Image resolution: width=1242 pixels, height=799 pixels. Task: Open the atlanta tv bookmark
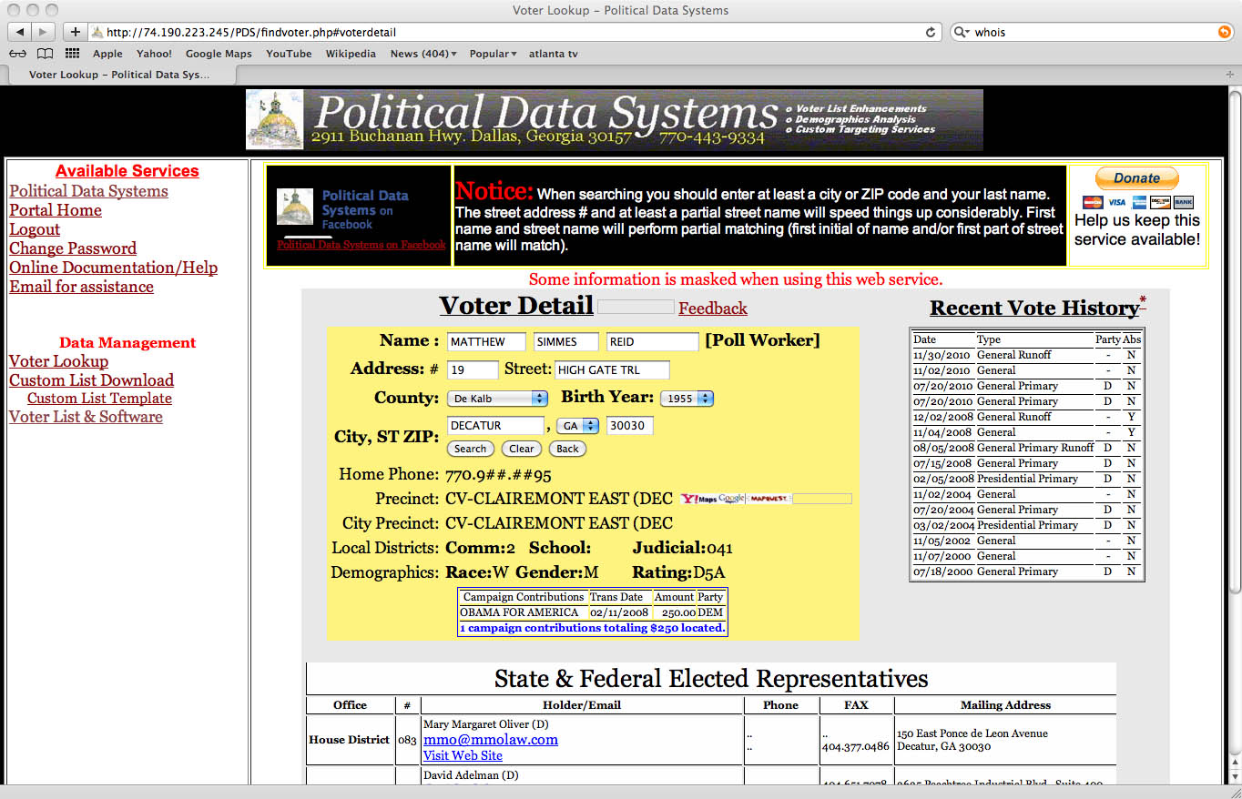(x=553, y=54)
